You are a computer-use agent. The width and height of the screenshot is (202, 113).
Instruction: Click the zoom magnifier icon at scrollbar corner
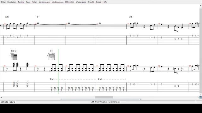(x=201, y=97)
